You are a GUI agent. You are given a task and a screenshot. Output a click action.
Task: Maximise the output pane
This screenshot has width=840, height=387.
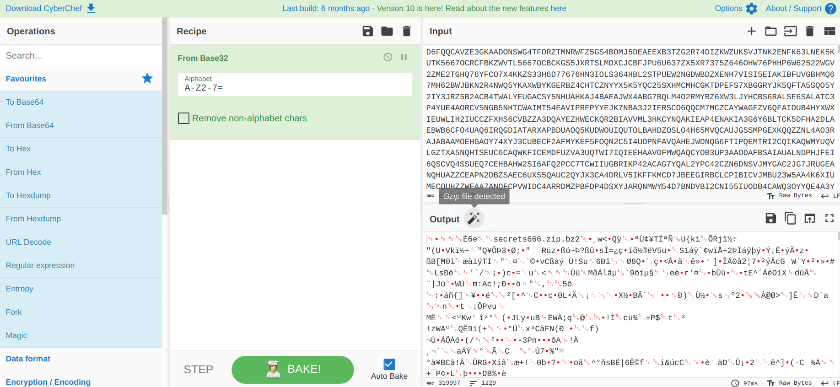(829, 218)
